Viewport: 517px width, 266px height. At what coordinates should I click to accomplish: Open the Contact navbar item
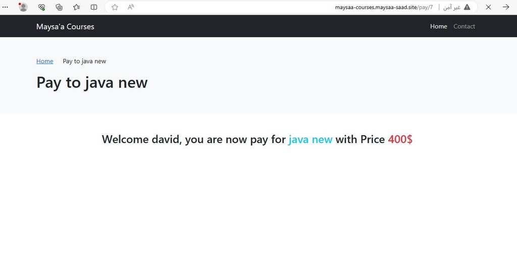(x=464, y=26)
